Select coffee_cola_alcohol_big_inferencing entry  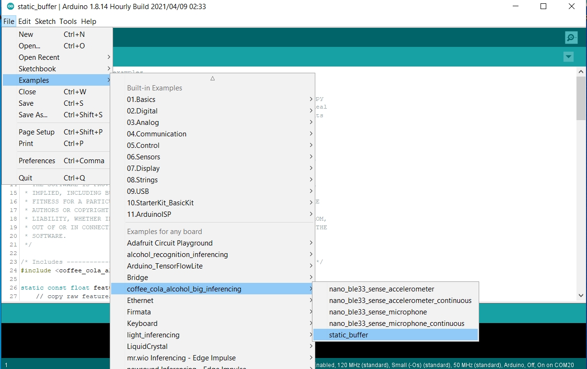[x=213, y=289]
